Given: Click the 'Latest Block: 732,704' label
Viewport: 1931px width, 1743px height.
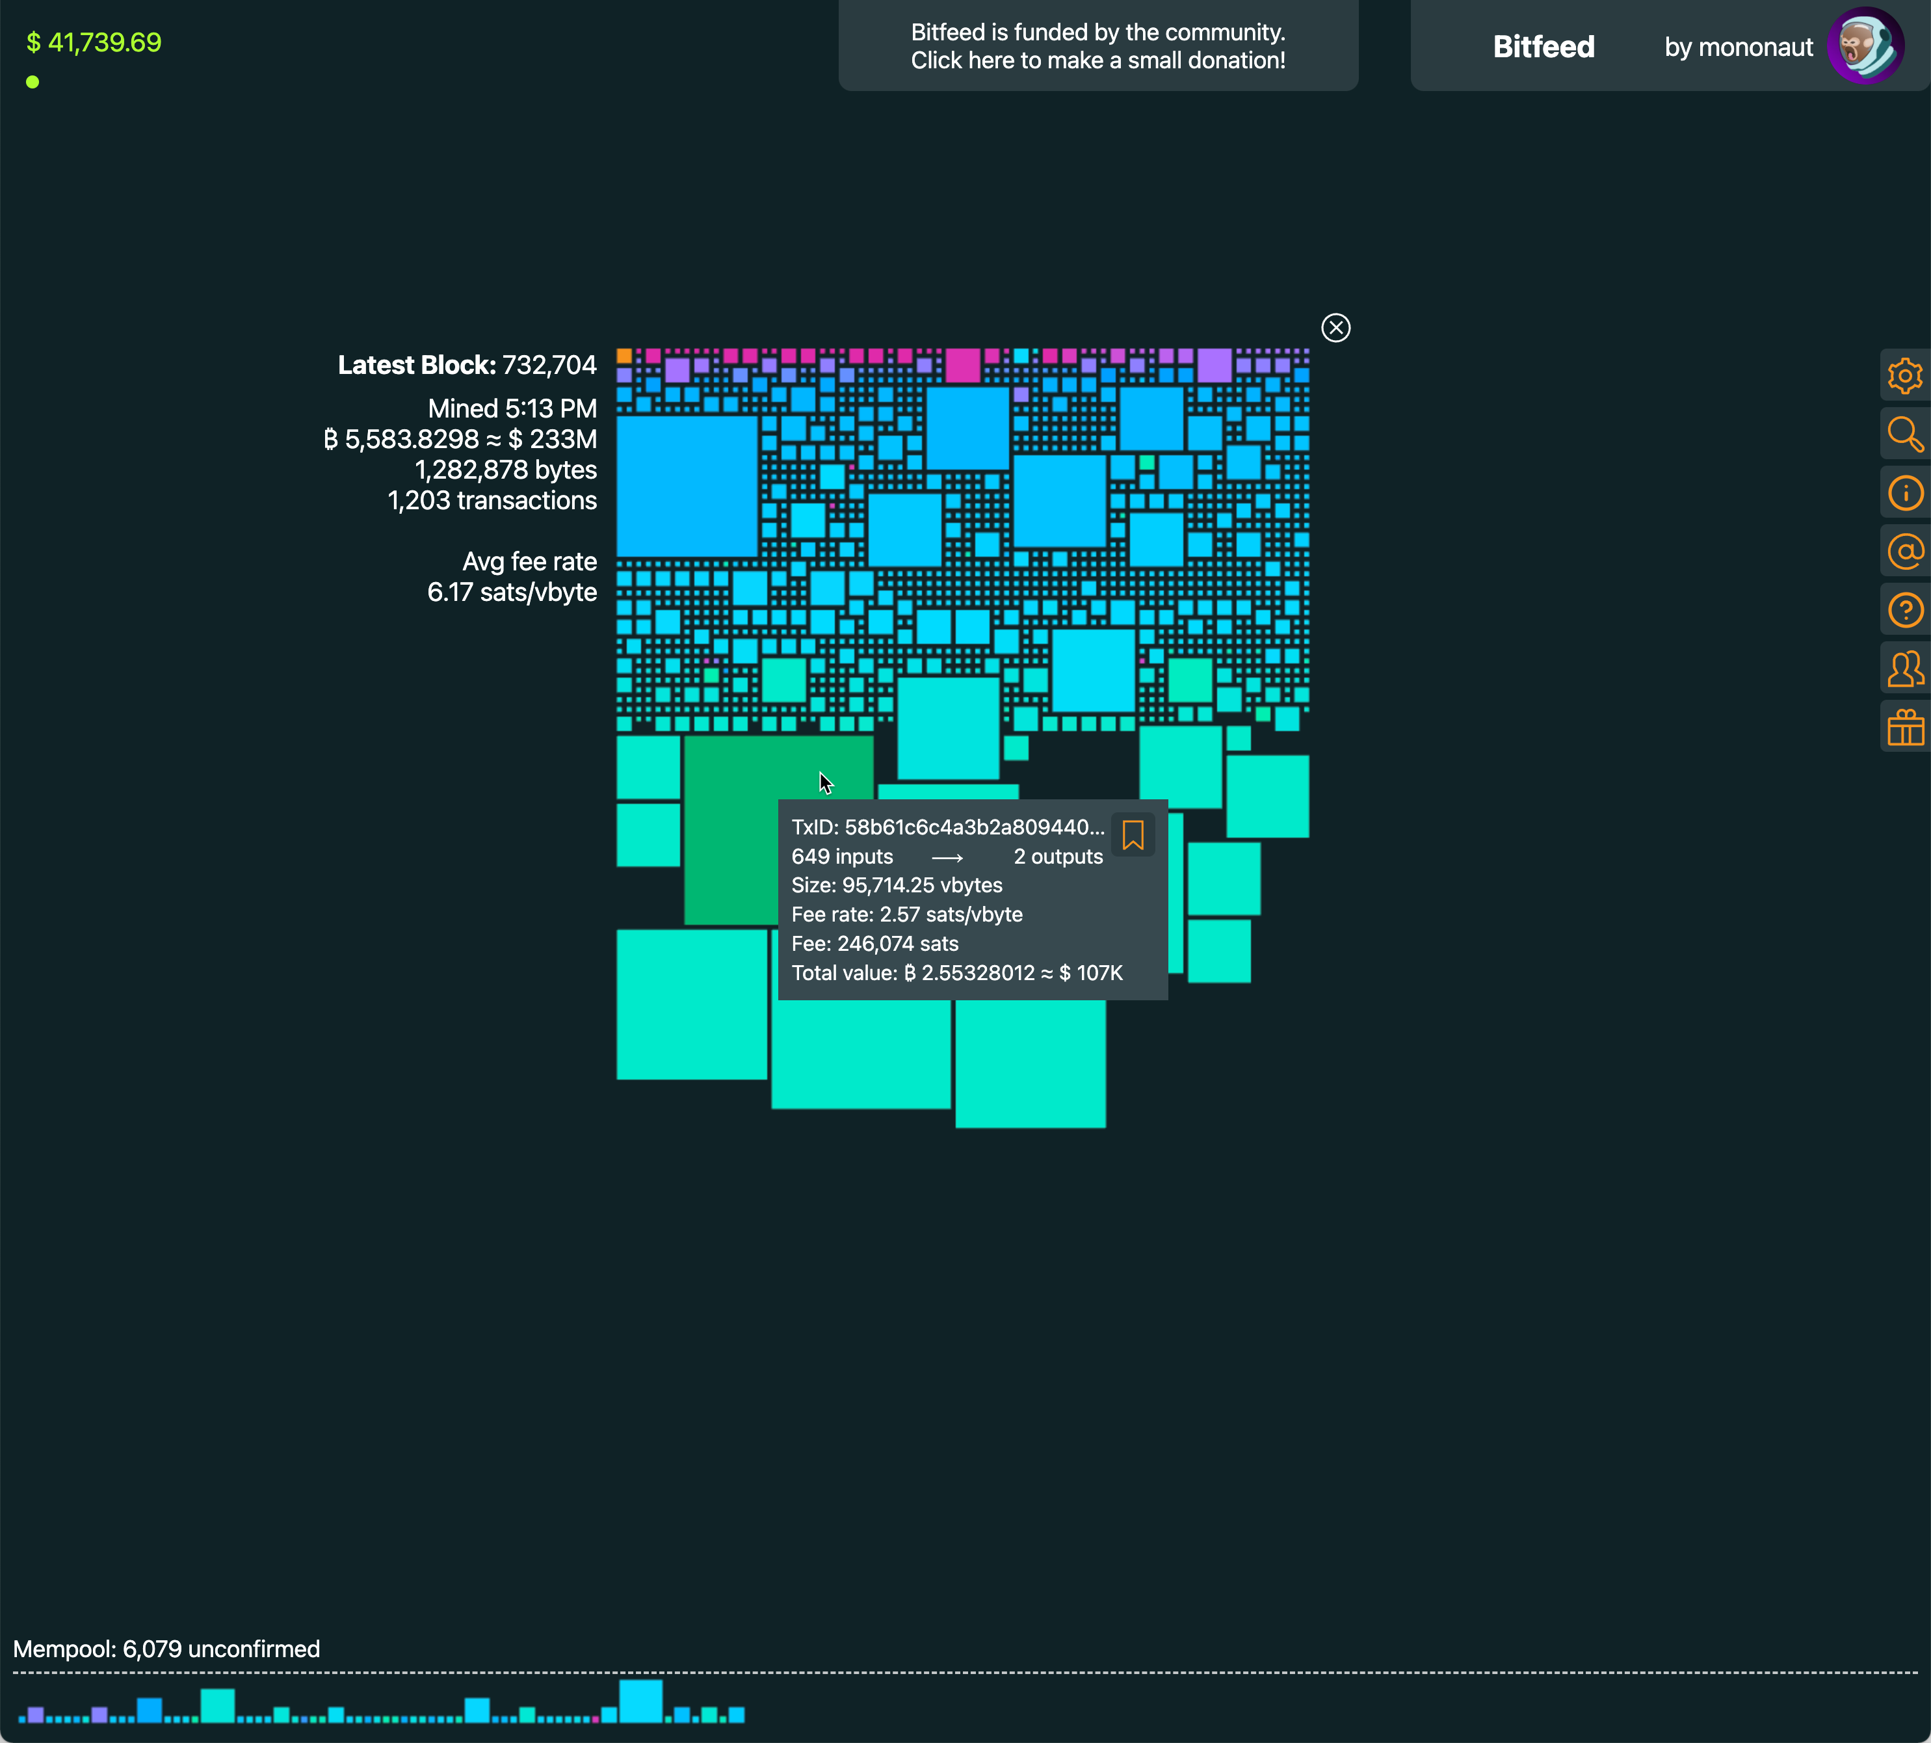Looking at the screenshot, I should 467,365.
